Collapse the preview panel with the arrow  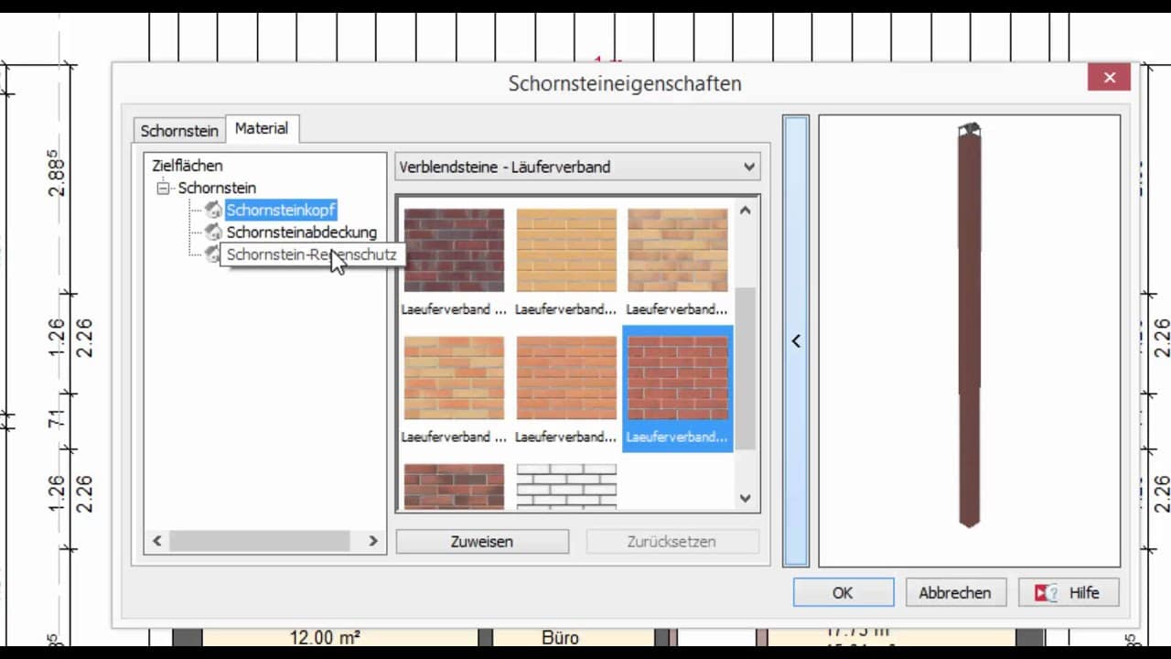tap(796, 340)
